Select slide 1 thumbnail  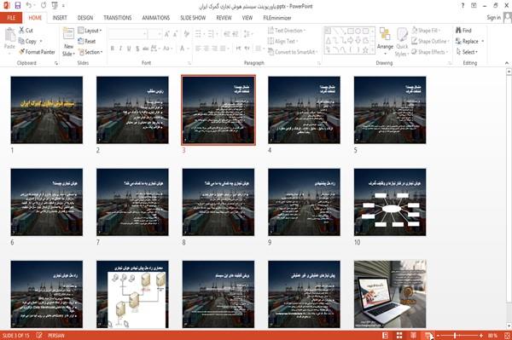click(47, 110)
